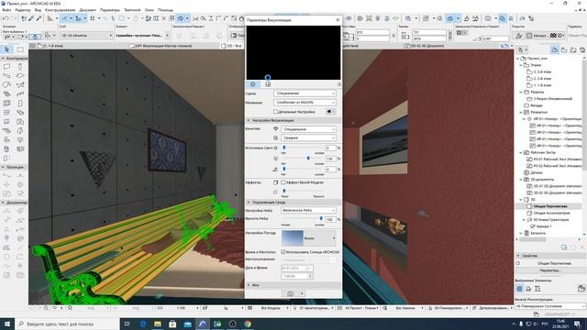The image size is (587, 330).
Task: Click the sun intensity percent input field
Action: (x=330, y=148)
